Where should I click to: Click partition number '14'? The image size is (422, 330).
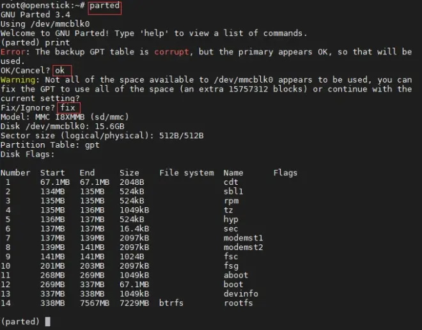pos(6,303)
